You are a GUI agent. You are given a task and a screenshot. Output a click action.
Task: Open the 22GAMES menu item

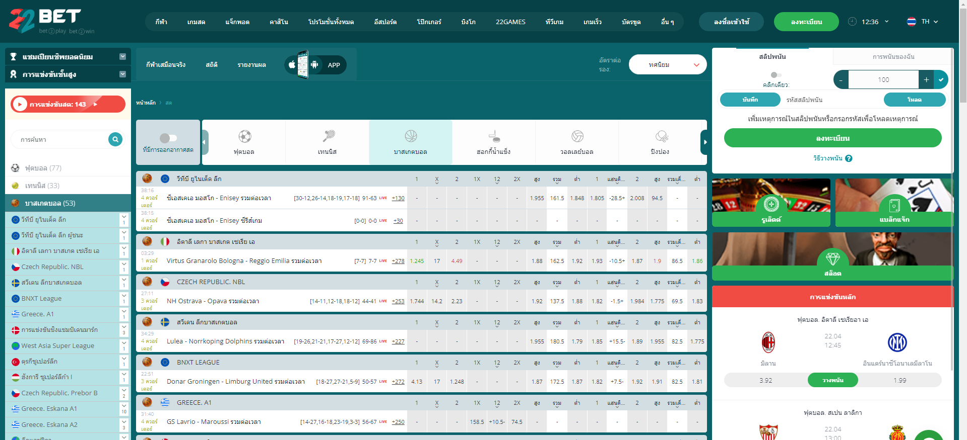pos(510,22)
